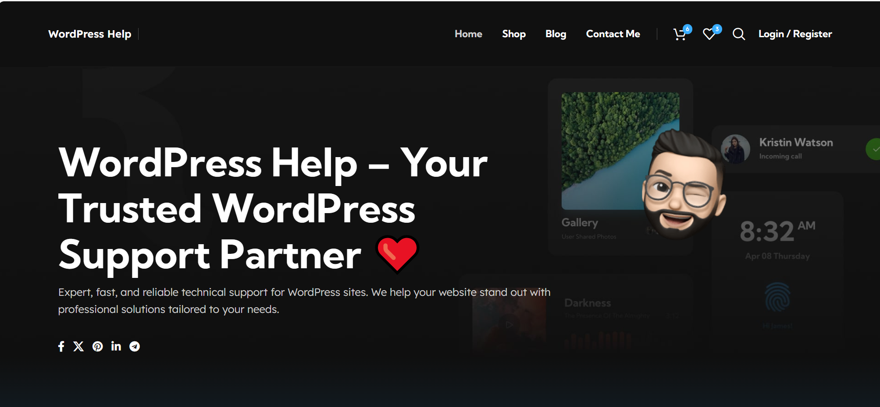880x407 pixels.
Task: Click the 'Kristin Watson' name text
Action: 796,142
